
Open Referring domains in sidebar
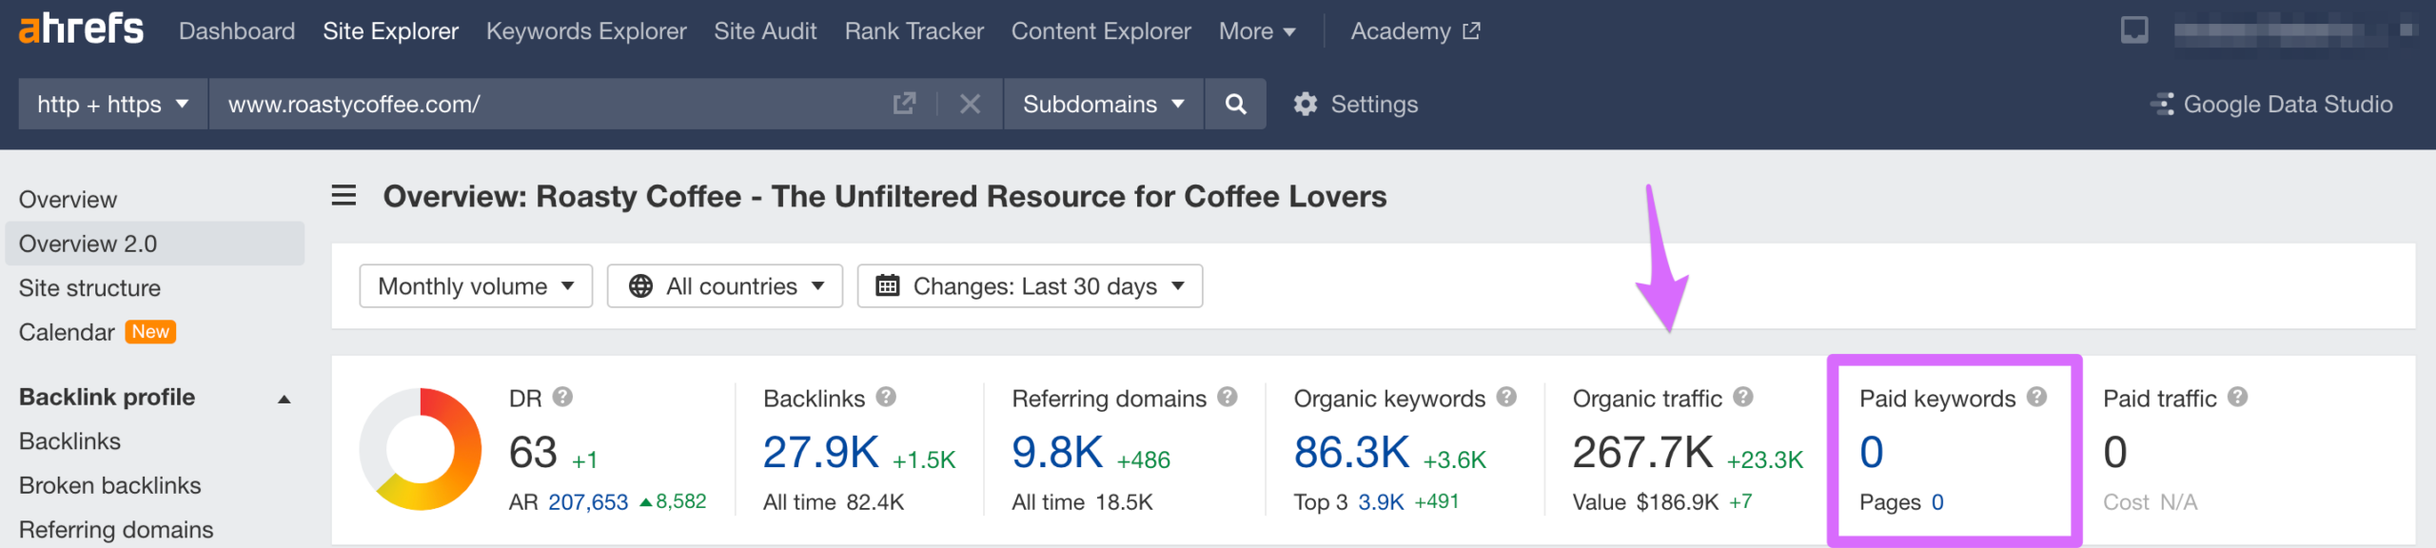[x=116, y=530]
